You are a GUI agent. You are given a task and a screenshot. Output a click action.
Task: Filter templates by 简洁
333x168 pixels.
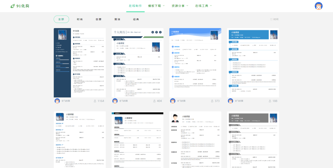[117, 19]
